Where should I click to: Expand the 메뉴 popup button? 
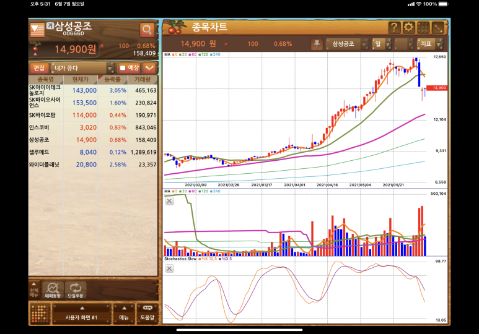pyautogui.click(x=124, y=314)
